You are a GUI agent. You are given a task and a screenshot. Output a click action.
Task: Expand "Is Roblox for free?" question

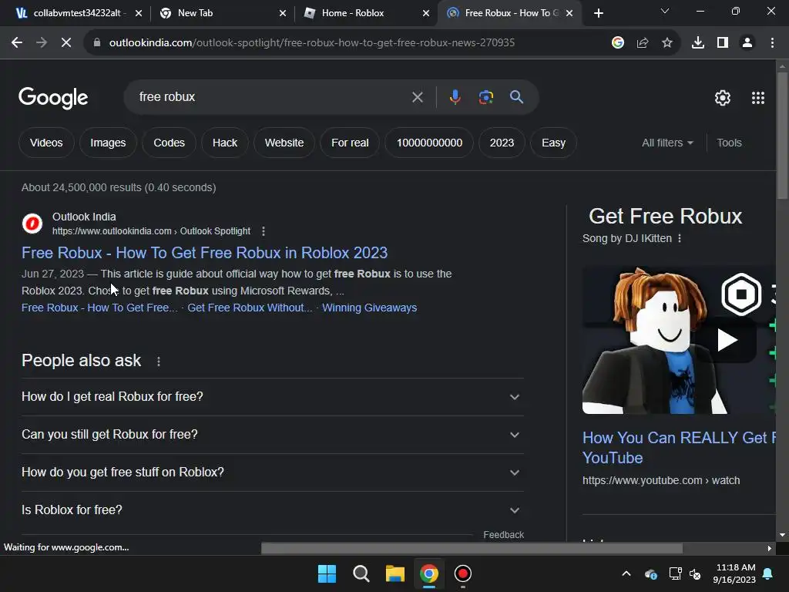(273, 510)
